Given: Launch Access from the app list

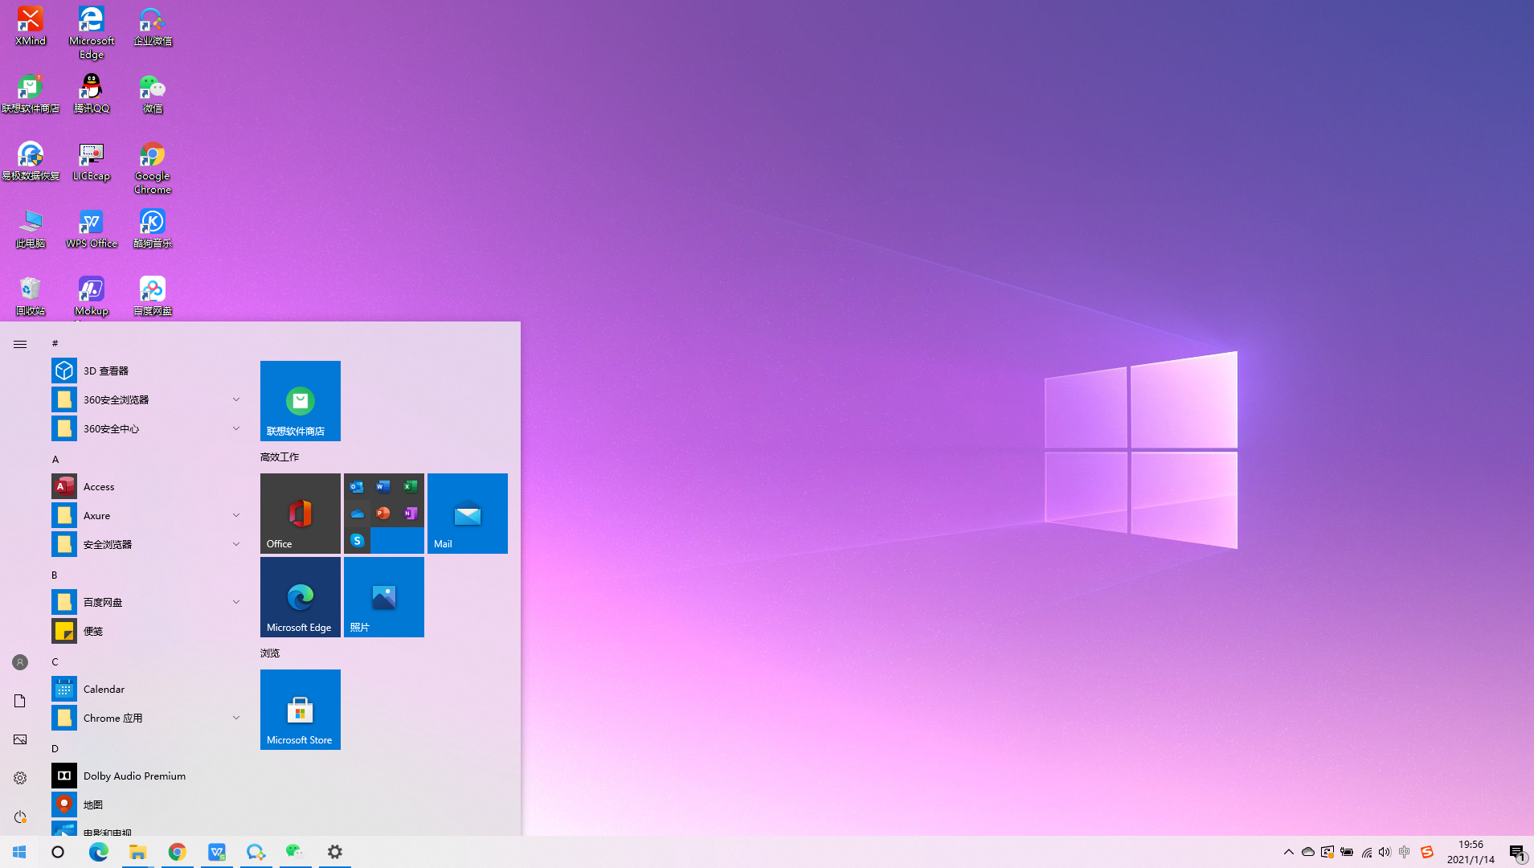Looking at the screenshot, I should click(x=148, y=486).
